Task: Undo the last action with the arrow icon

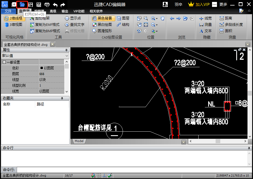Action: (x=55, y=5)
